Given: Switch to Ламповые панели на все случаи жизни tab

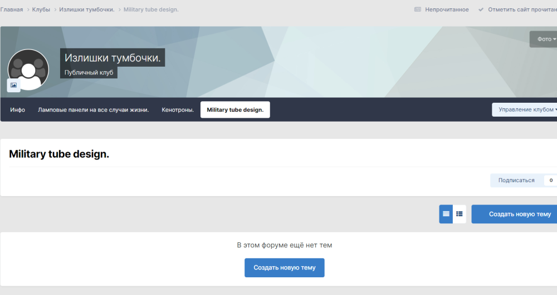Looking at the screenshot, I should [93, 110].
